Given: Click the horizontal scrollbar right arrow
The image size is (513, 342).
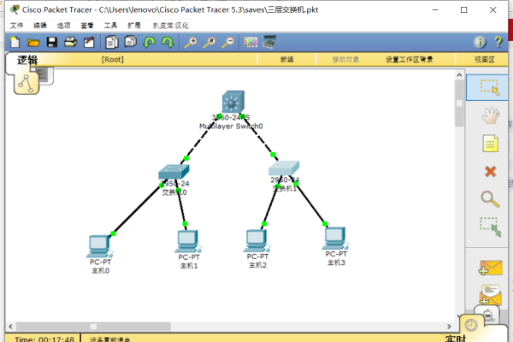Looking at the screenshot, I should pyautogui.click(x=449, y=327).
